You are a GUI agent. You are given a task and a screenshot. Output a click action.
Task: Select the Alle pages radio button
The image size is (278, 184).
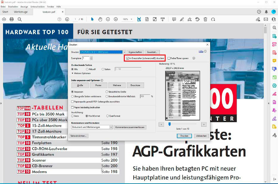pyautogui.click(x=72, y=69)
